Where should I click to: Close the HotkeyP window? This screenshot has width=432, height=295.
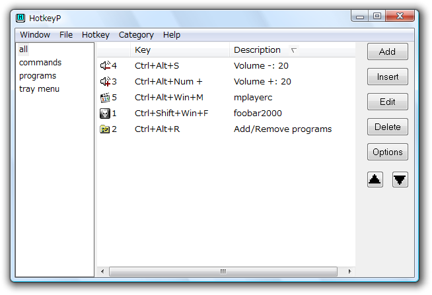pos(400,16)
